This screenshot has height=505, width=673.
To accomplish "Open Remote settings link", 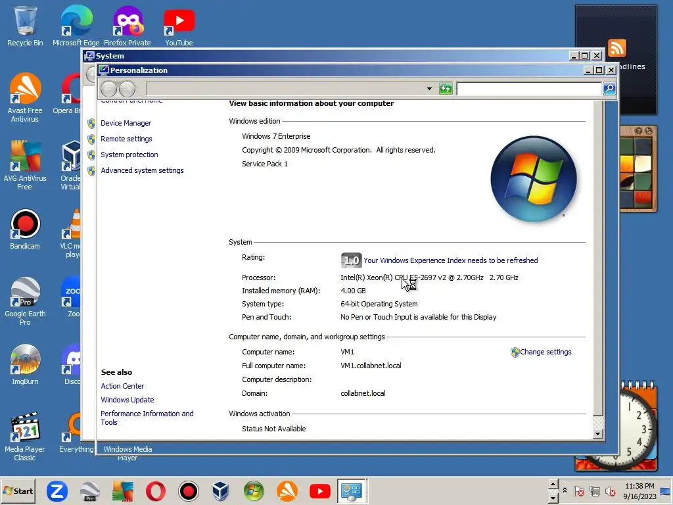I will [x=126, y=139].
